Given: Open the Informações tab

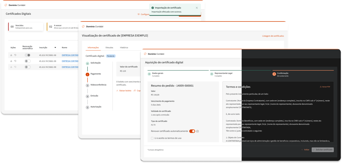Looking at the screenshot, I should click(93, 47).
